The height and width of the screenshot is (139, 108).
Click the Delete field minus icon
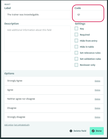71,131
